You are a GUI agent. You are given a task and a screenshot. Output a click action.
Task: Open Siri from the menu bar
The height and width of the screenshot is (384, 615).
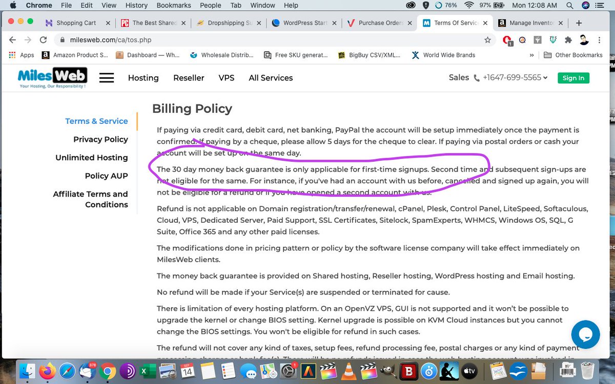pyautogui.click(x=586, y=5)
